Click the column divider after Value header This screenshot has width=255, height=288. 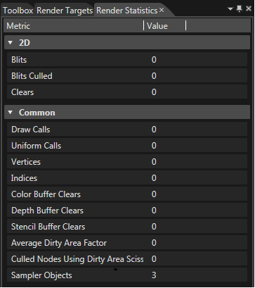(x=186, y=25)
